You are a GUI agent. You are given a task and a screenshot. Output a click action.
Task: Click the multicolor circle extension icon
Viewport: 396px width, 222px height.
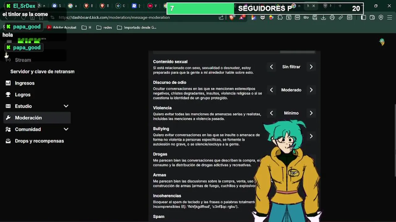coord(271,18)
